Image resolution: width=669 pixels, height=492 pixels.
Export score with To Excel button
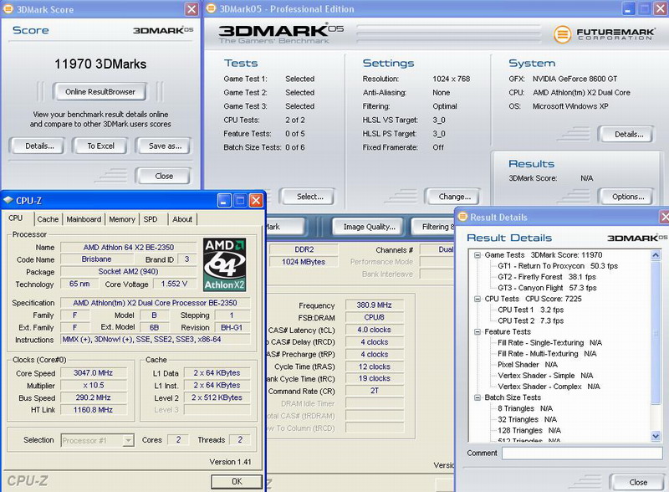100,146
